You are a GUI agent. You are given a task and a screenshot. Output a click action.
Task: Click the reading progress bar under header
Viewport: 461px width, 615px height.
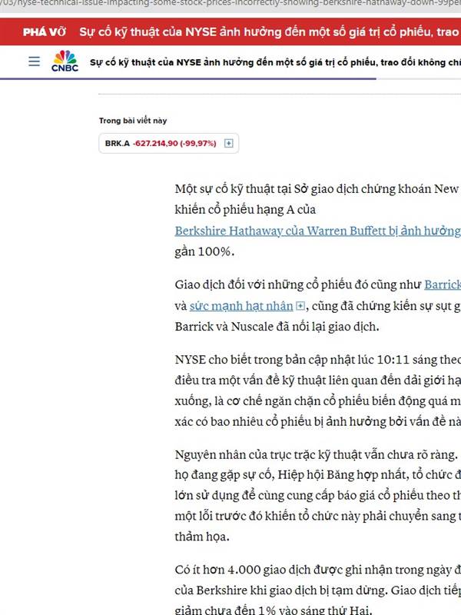coord(230,79)
